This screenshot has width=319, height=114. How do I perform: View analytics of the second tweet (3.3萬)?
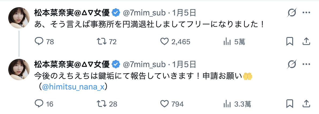pos(227,104)
